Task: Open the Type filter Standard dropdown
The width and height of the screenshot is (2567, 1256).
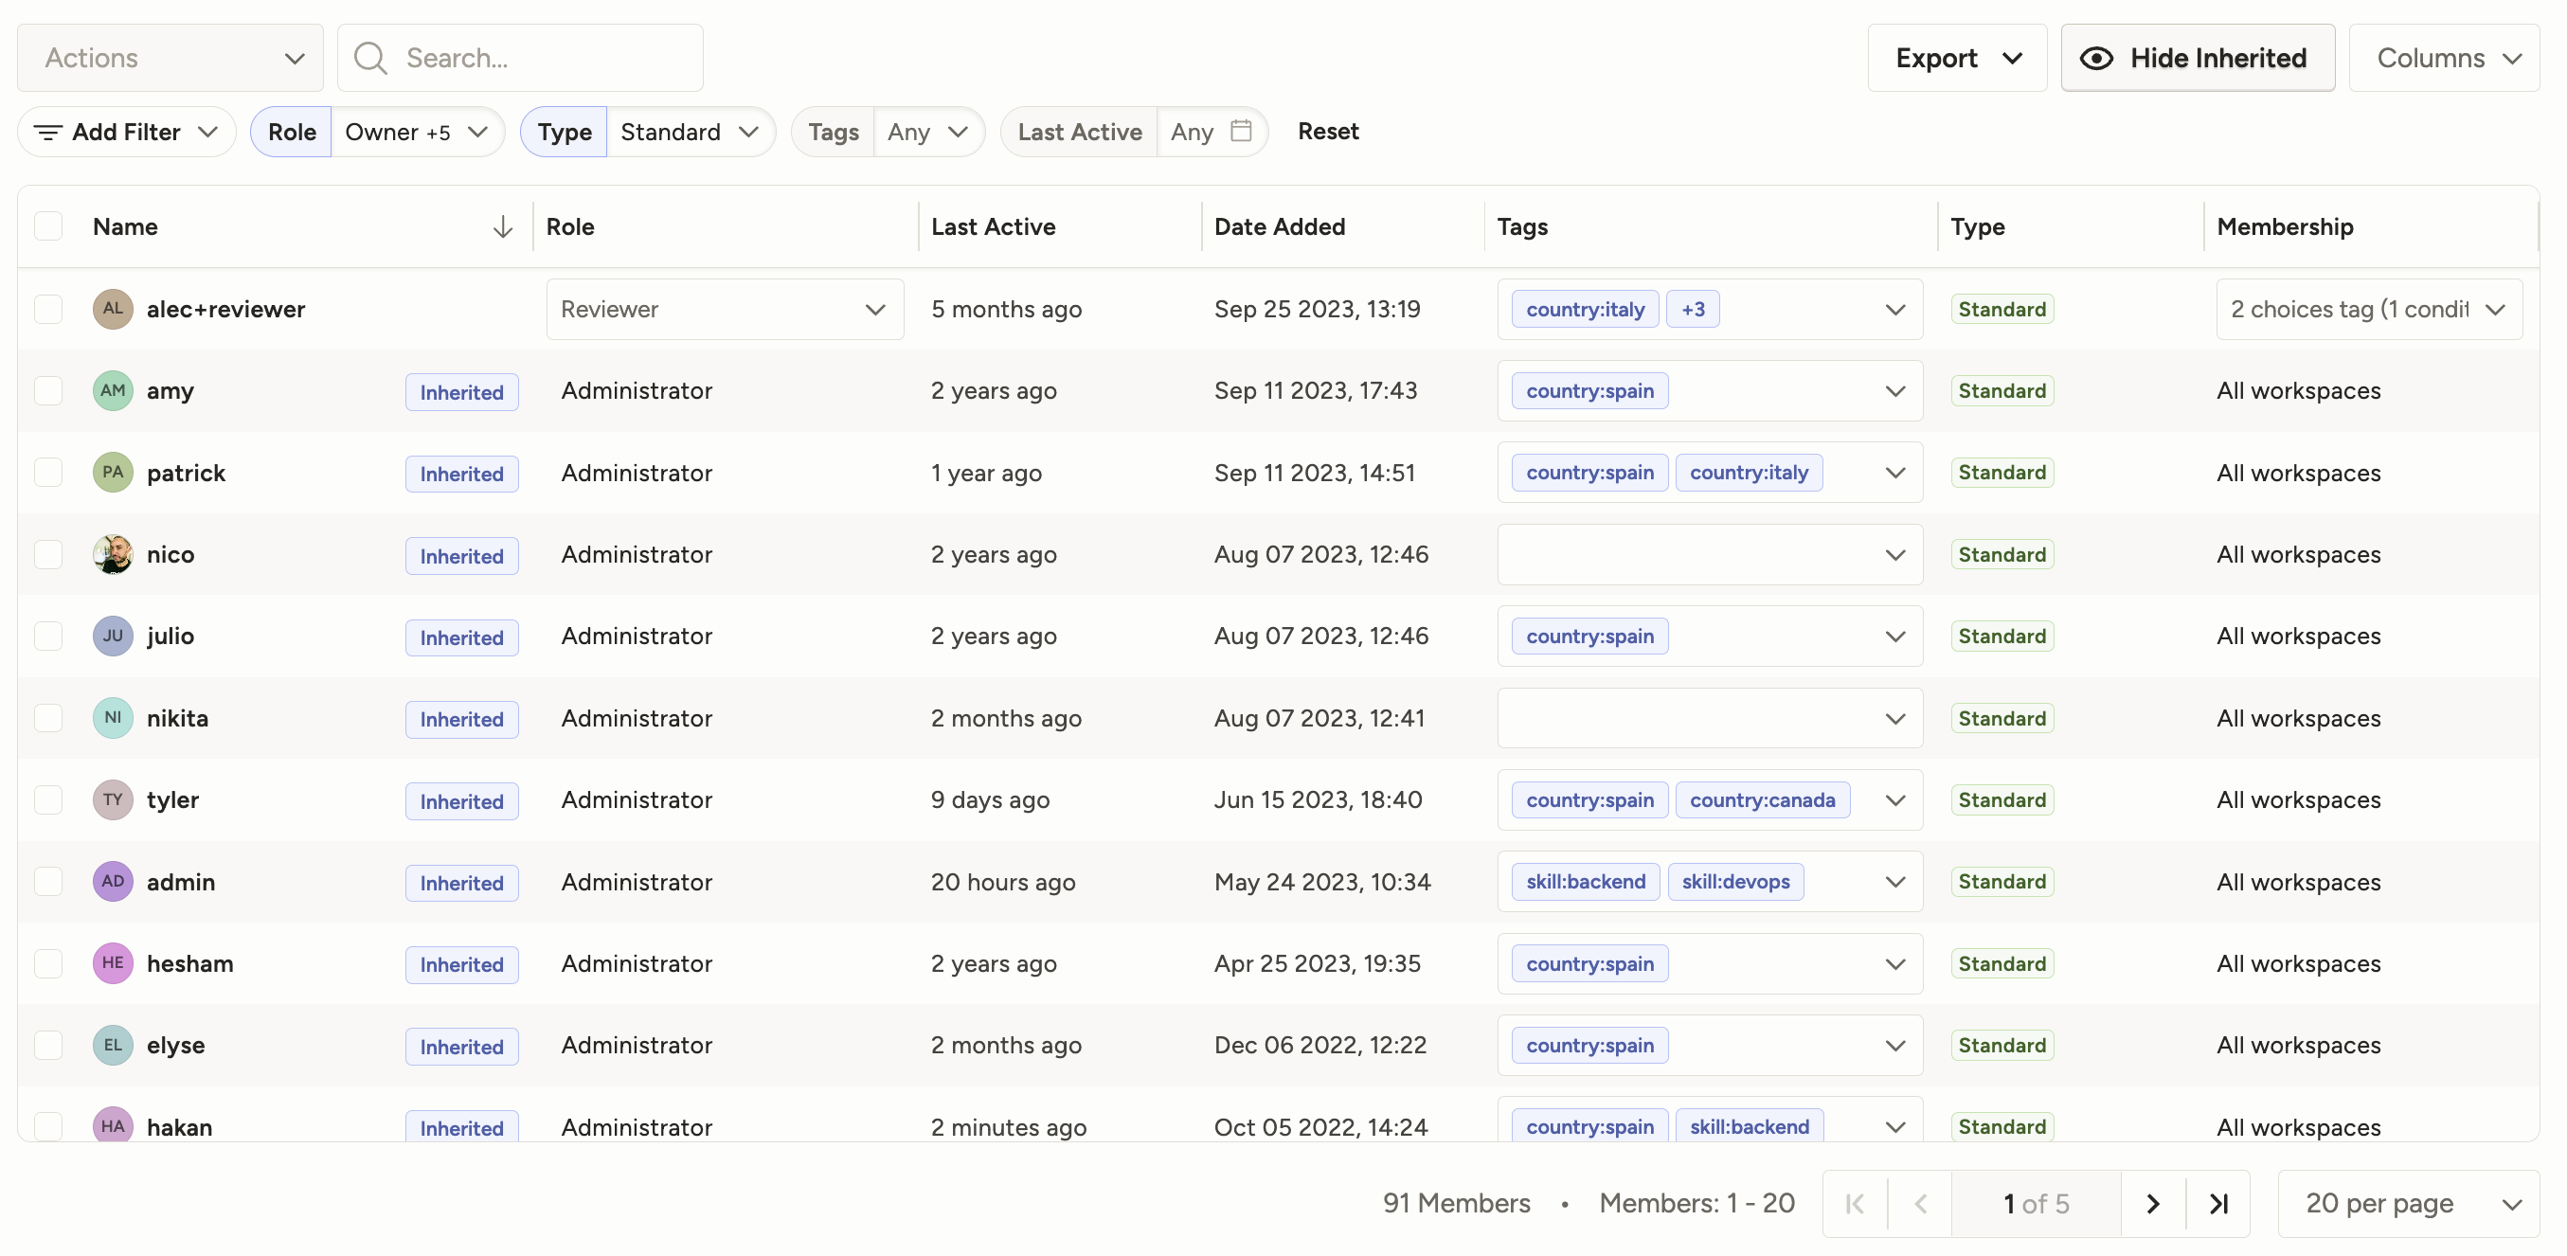Action: click(x=691, y=132)
